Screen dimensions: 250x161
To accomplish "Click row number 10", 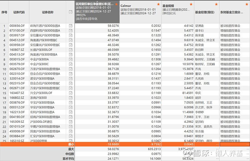I will tap(4, 69).
